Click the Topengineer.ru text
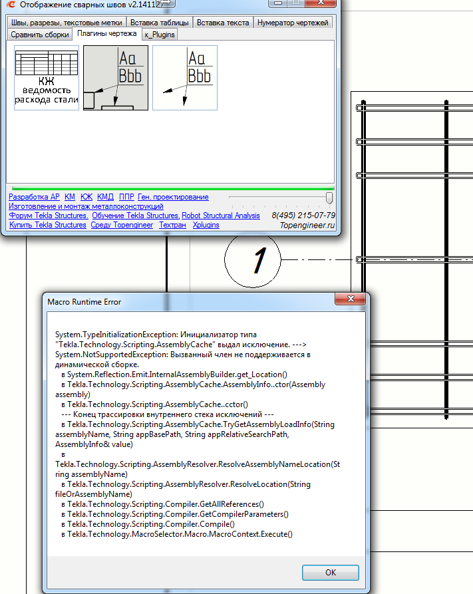 pos(307,225)
